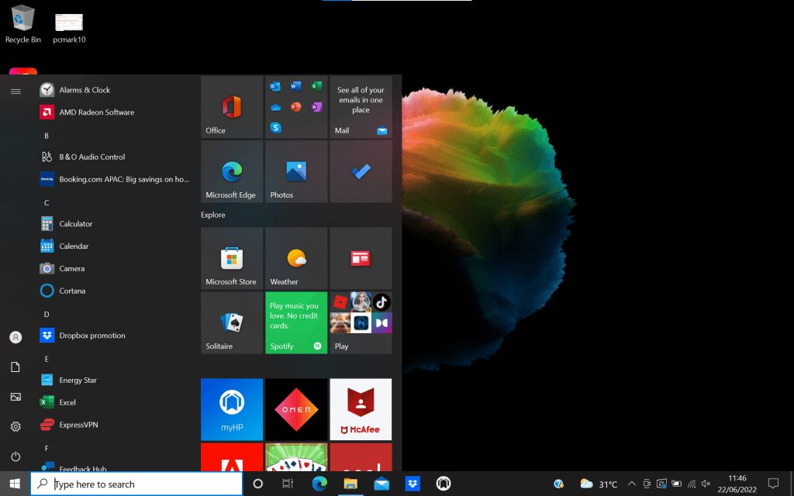Open the OMEN tile

[x=296, y=409]
